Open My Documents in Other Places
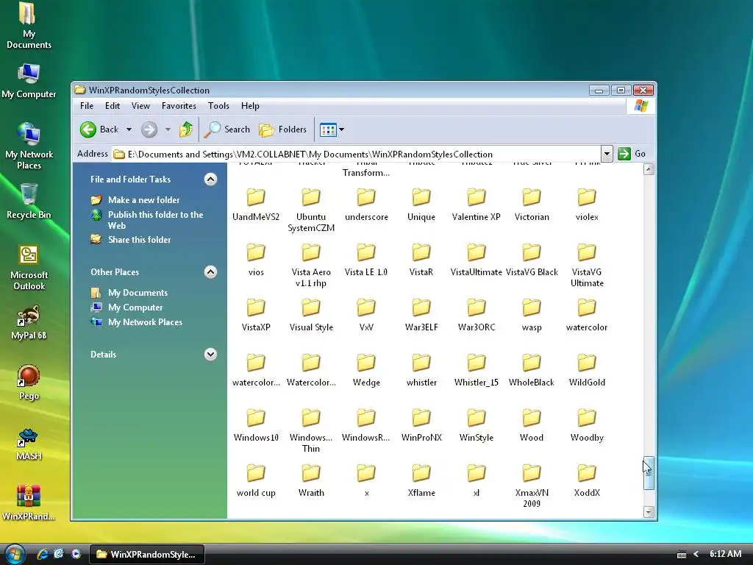The width and height of the screenshot is (753, 565). pyautogui.click(x=138, y=293)
